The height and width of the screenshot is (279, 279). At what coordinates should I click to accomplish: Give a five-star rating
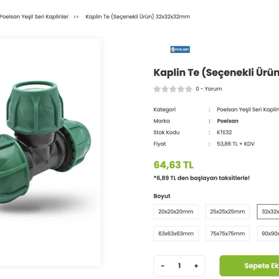coord(189,89)
